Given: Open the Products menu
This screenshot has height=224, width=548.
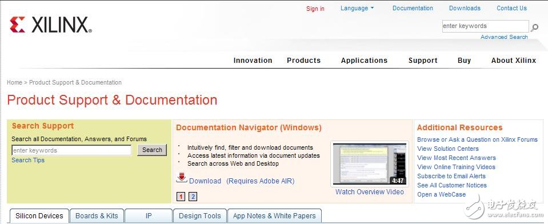Looking at the screenshot, I should [303, 61].
